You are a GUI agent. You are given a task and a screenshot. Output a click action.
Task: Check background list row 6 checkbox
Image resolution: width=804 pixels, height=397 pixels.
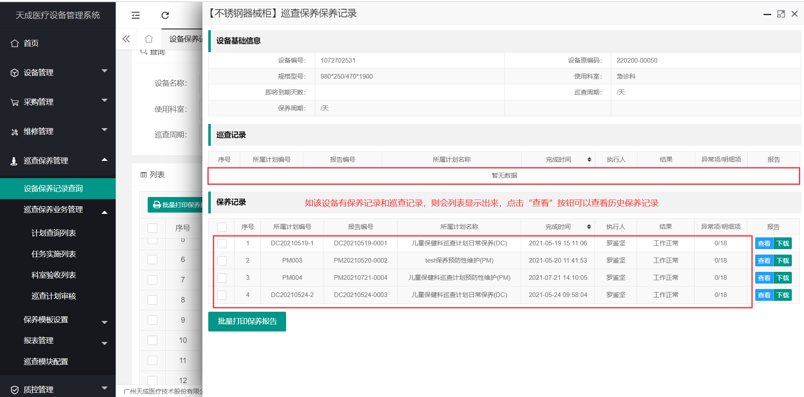pos(153,260)
